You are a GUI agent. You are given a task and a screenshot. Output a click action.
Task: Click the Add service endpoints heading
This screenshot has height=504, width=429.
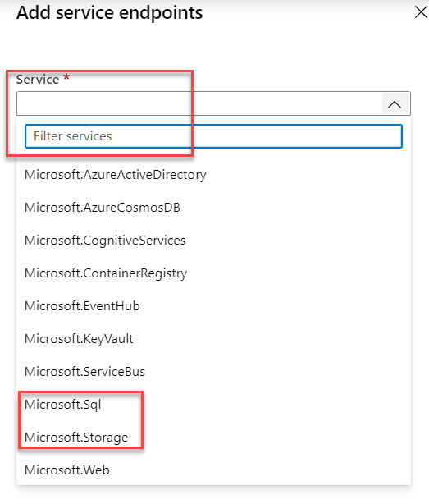click(x=109, y=13)
